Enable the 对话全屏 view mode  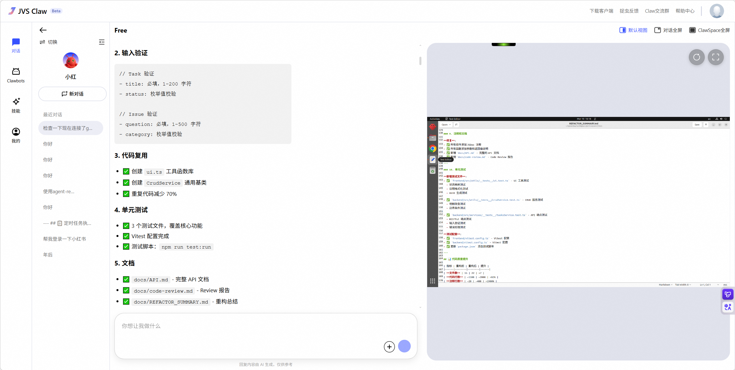668,30
